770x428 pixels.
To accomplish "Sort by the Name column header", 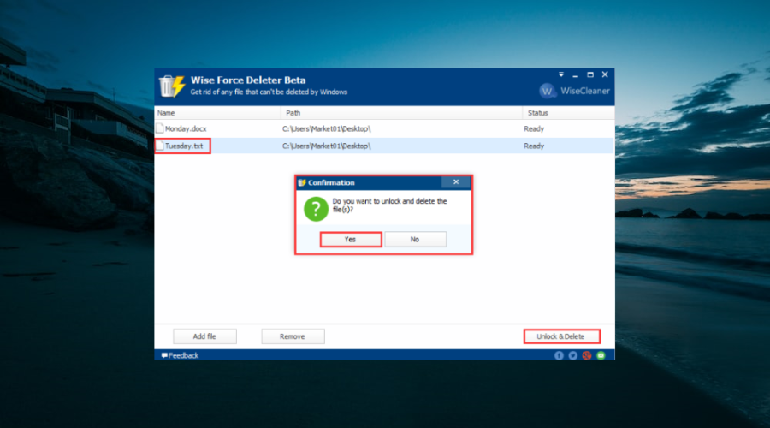I will (x=217, y=113).
